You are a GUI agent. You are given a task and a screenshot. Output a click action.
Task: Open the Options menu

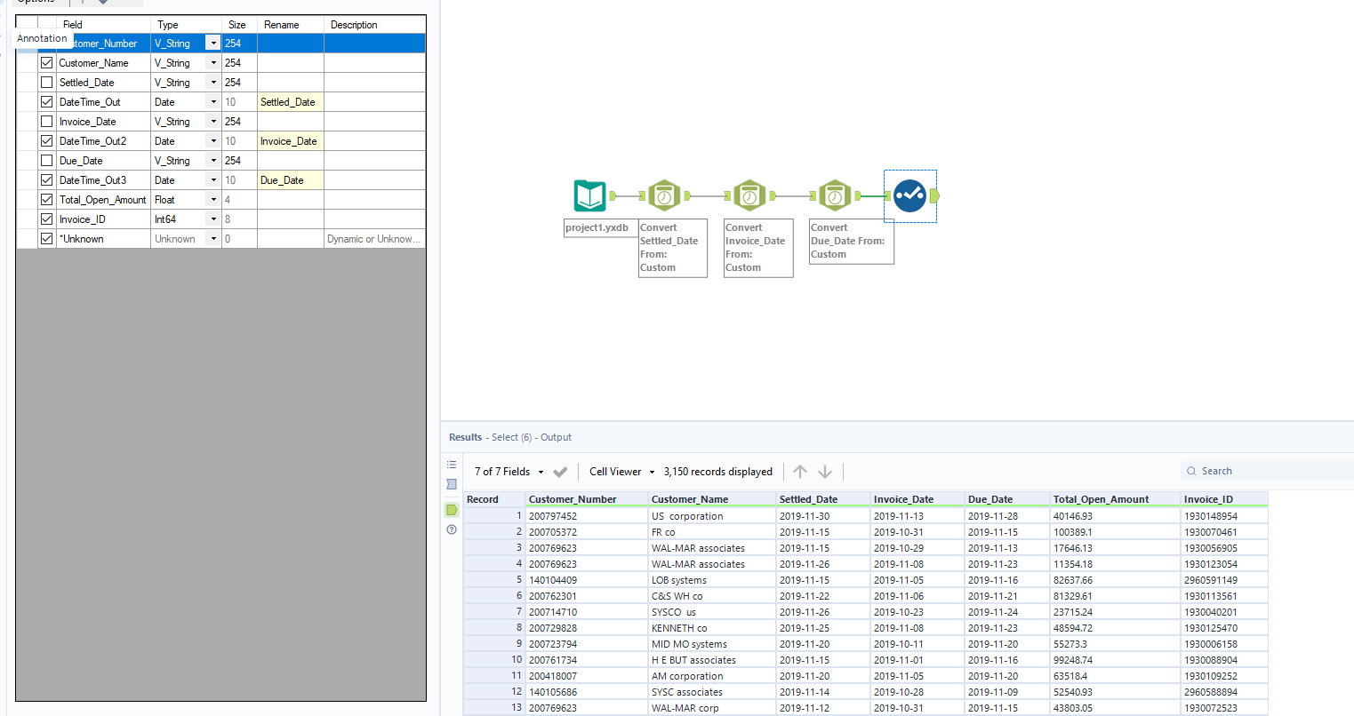click(x=36, y=3)
